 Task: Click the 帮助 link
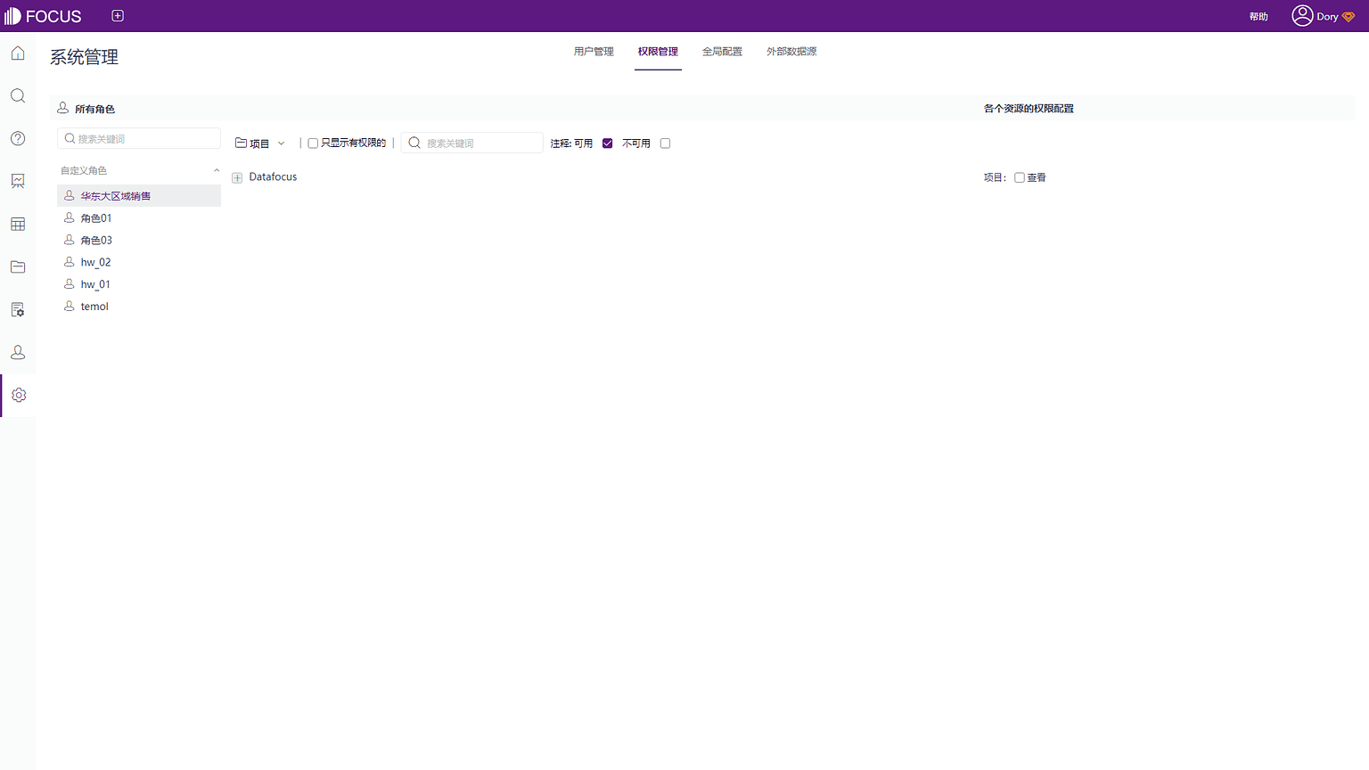tap(1258, 17)
